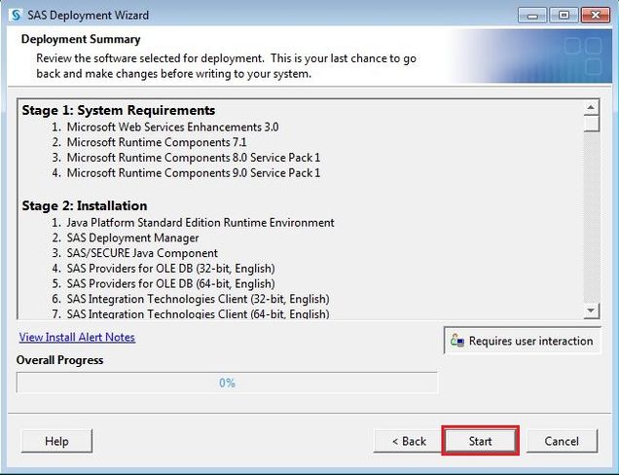The height and width of the screenshot is (475, 619).
Task: Click the Overall Progress bar showing 0%
Action: [227, 383]
